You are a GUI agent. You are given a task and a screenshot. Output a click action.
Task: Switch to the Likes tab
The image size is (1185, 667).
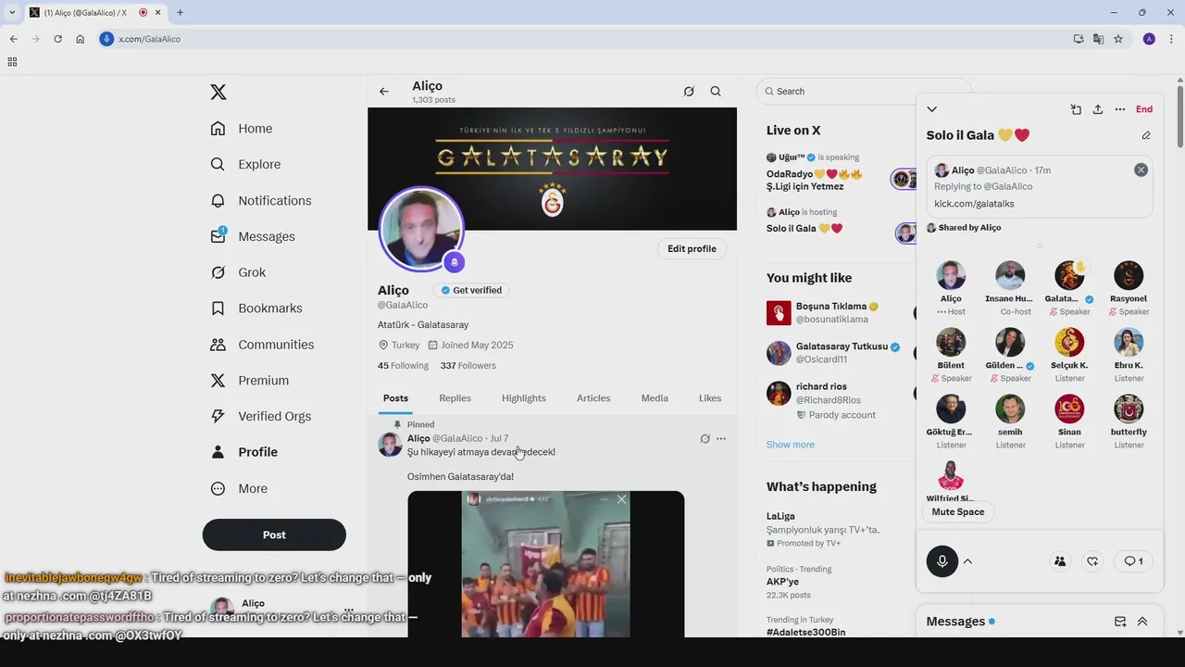point(710,398)
